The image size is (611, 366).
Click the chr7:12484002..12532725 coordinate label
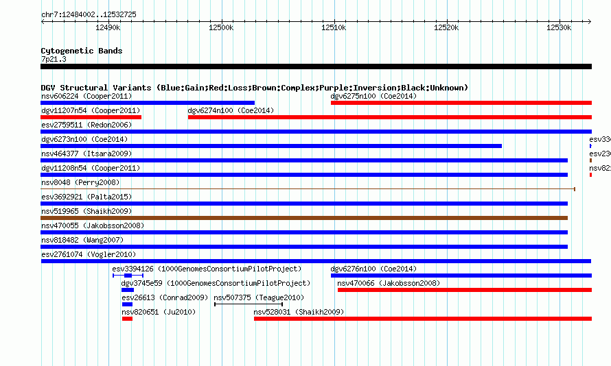click(89, 14)
